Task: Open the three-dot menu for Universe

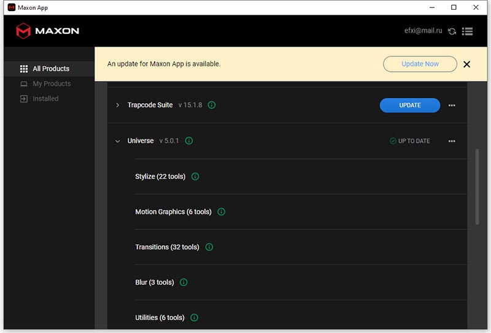Action: tap(452, 141)
